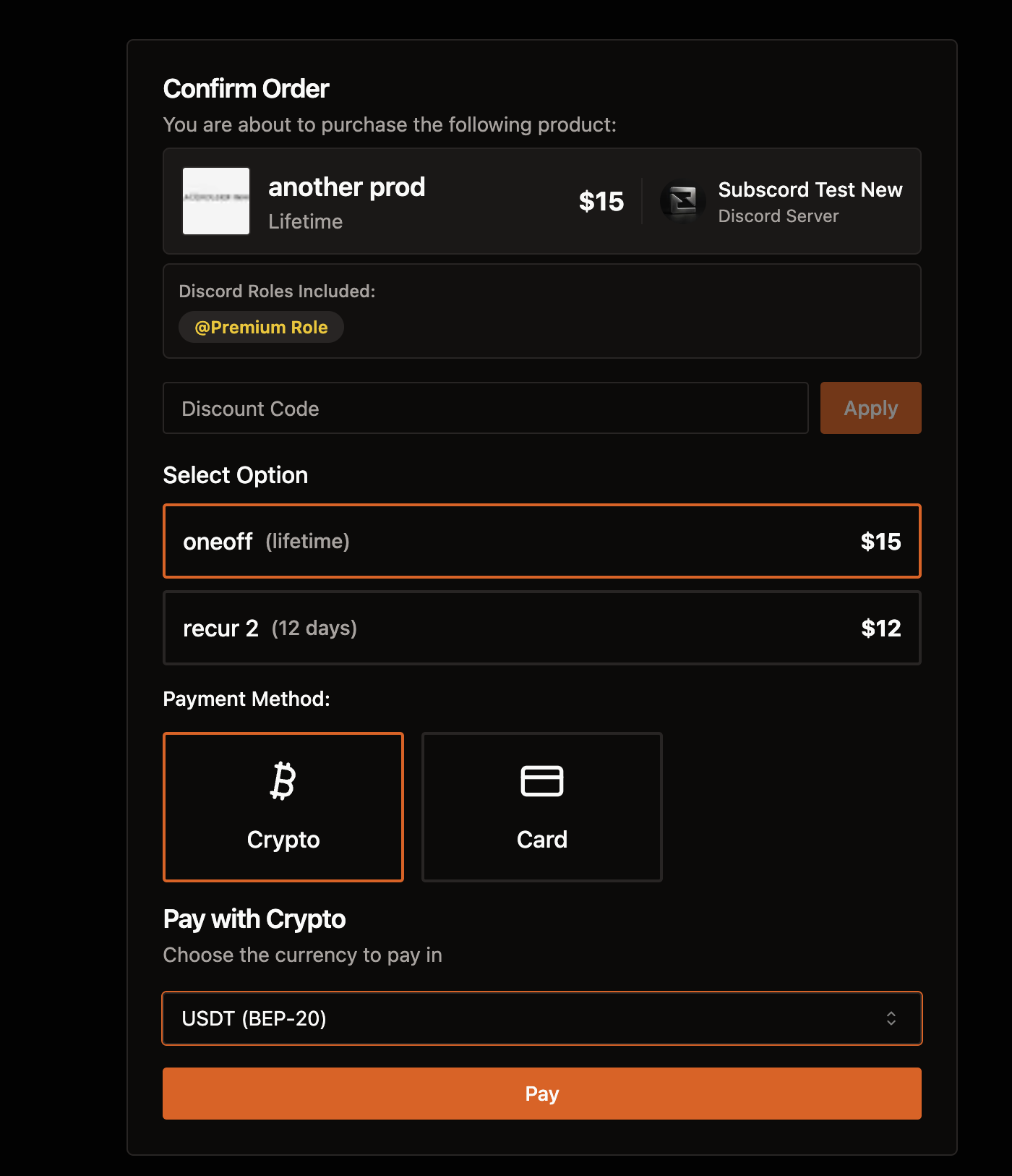The image size is (1012, 1176).
Task: Open the USDT (BEP-20) currency dropdown
Action: point(542,1018)
